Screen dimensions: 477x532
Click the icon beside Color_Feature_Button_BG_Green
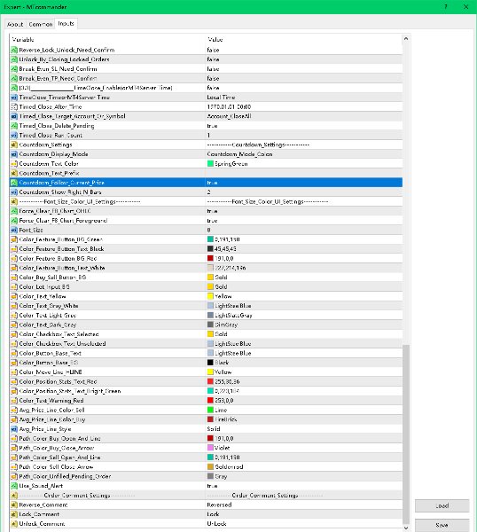coord(14,239)
